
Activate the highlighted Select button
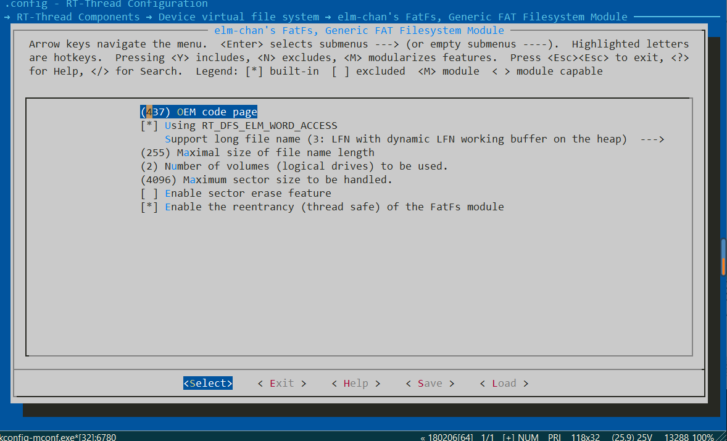[x=207, y=383]
